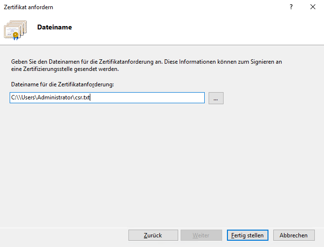
Task: Click the 'Dateiname für die Zertifikatanforderung:' label
Action: click(x=62, y=84)
